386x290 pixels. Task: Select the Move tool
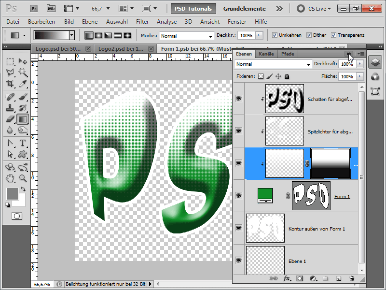[23, 61]
